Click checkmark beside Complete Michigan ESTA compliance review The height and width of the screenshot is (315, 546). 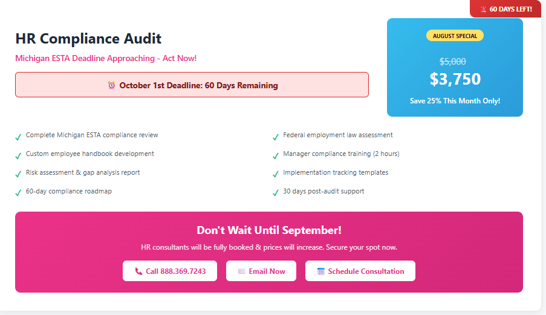19,137
